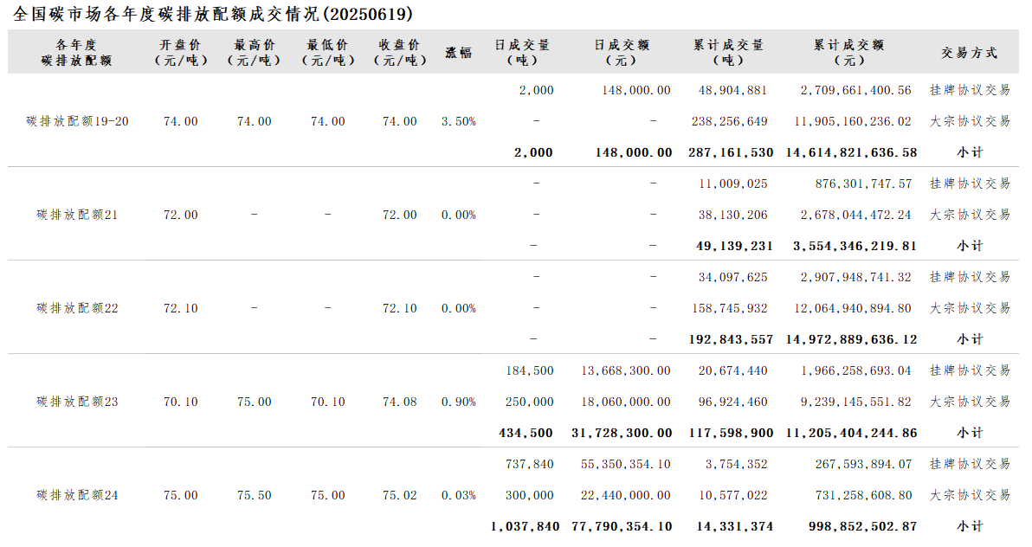Click the 日成交额 column header
This screenshot has height=547, width=1032.
pyautogui.click(x=621, y=52)
